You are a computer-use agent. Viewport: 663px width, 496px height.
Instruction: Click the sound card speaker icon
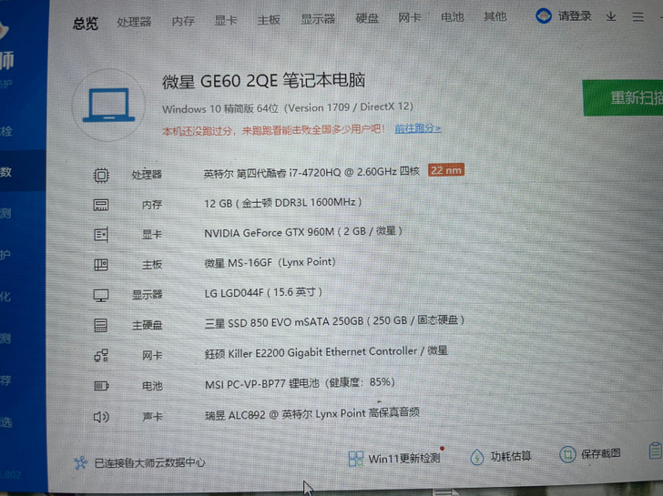pos(101,417)
